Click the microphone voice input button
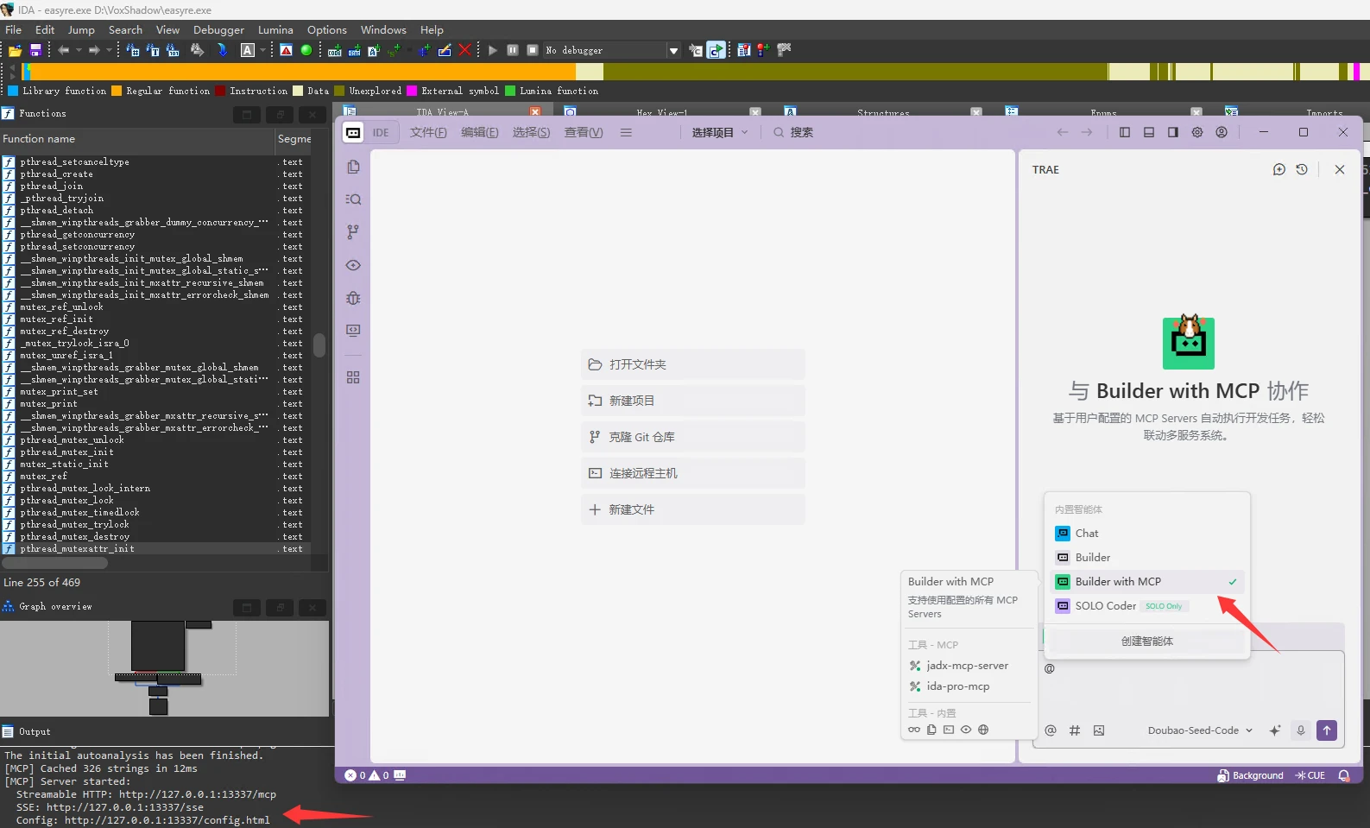Image resolution: width=1370 pixels, height=828 pixels. click(1301, 730)
